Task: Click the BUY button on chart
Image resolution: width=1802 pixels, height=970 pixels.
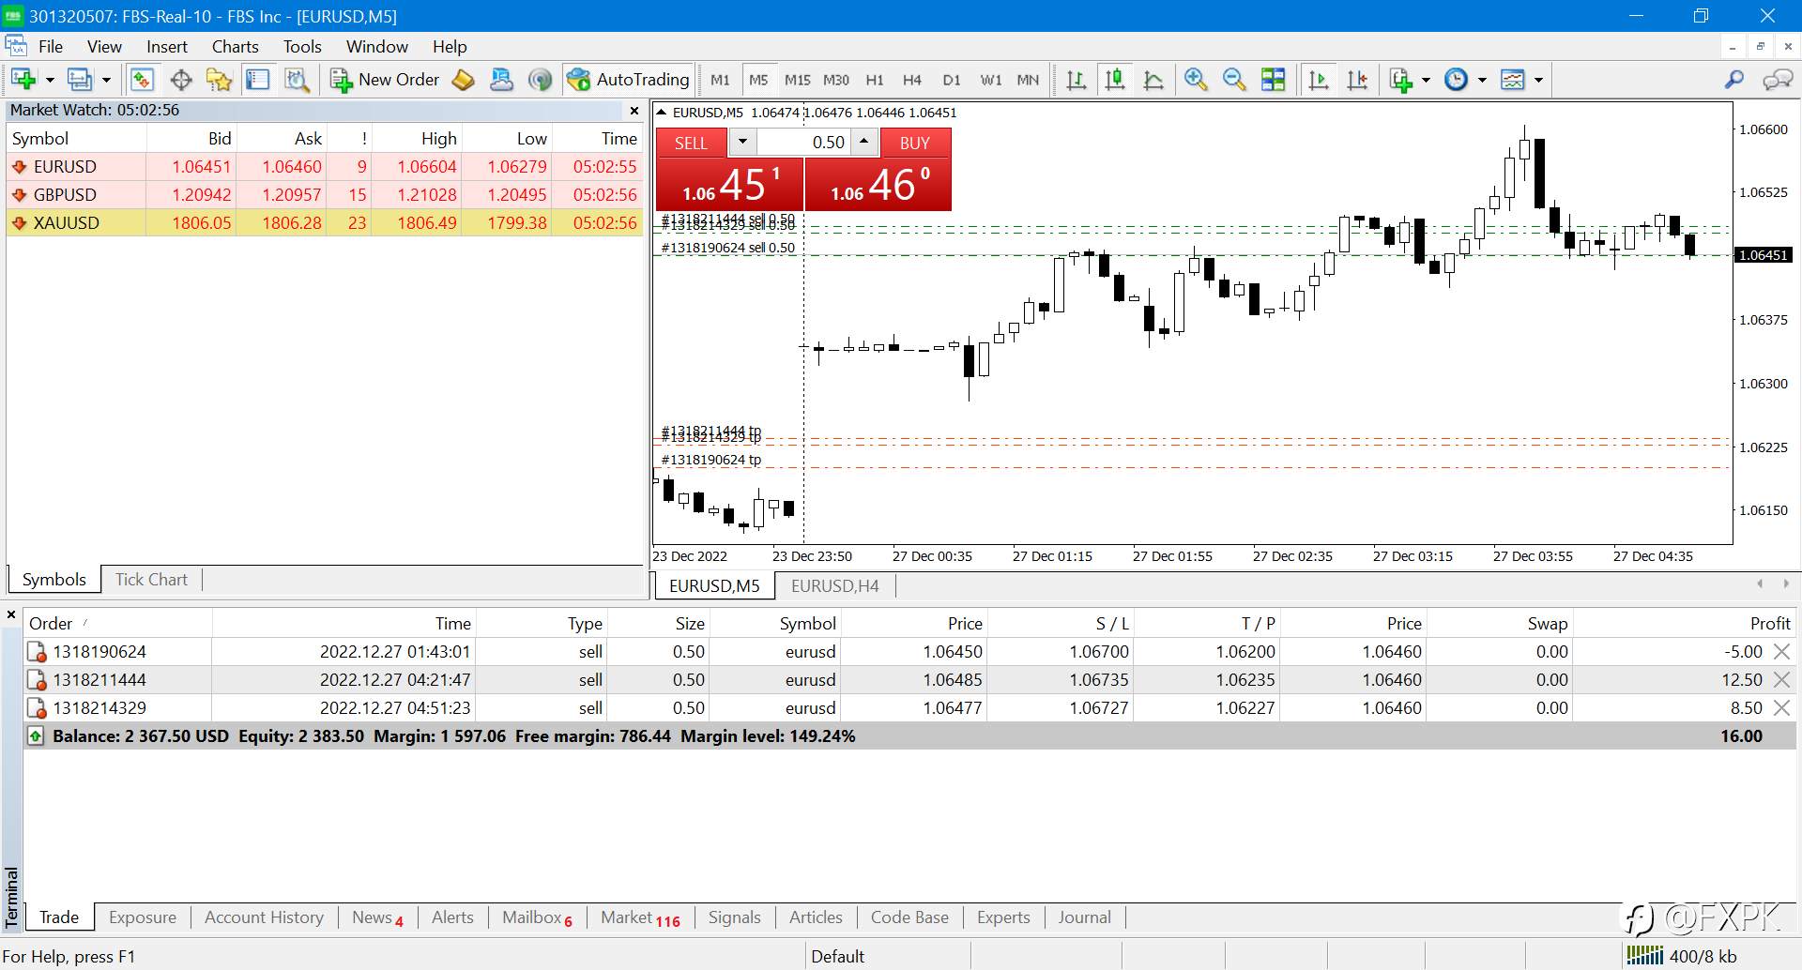Action: (x=915, y=143)
